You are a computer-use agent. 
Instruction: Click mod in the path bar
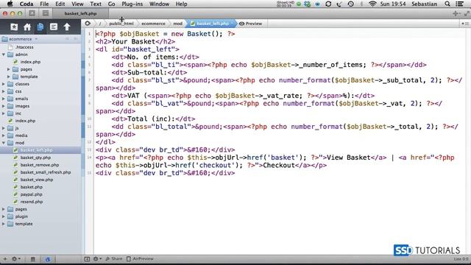pos(177,24)
